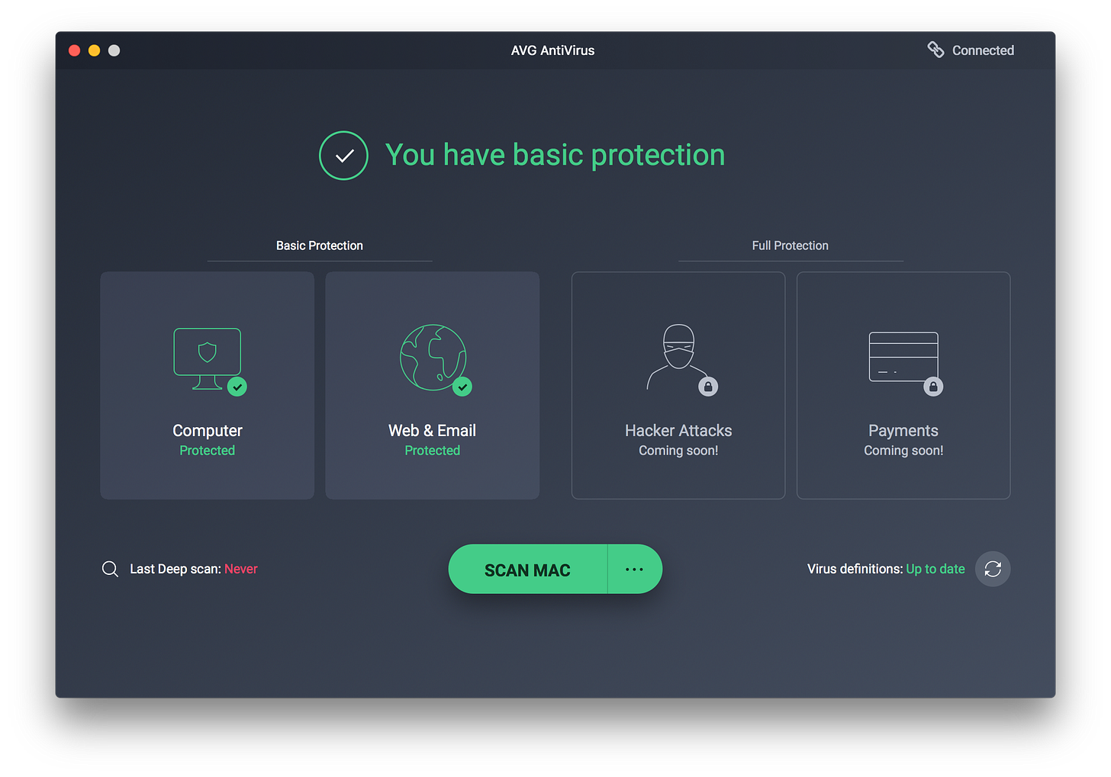1111x777 pixels.
Task: Click "Protected" under Web & Email
Action: [433, 451]
